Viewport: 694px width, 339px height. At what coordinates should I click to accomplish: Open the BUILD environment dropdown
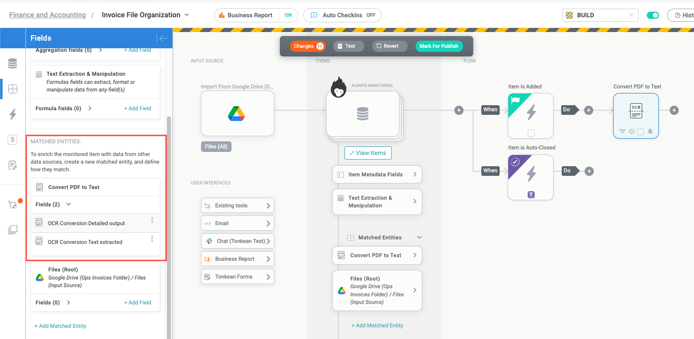(x=600, y=15)
